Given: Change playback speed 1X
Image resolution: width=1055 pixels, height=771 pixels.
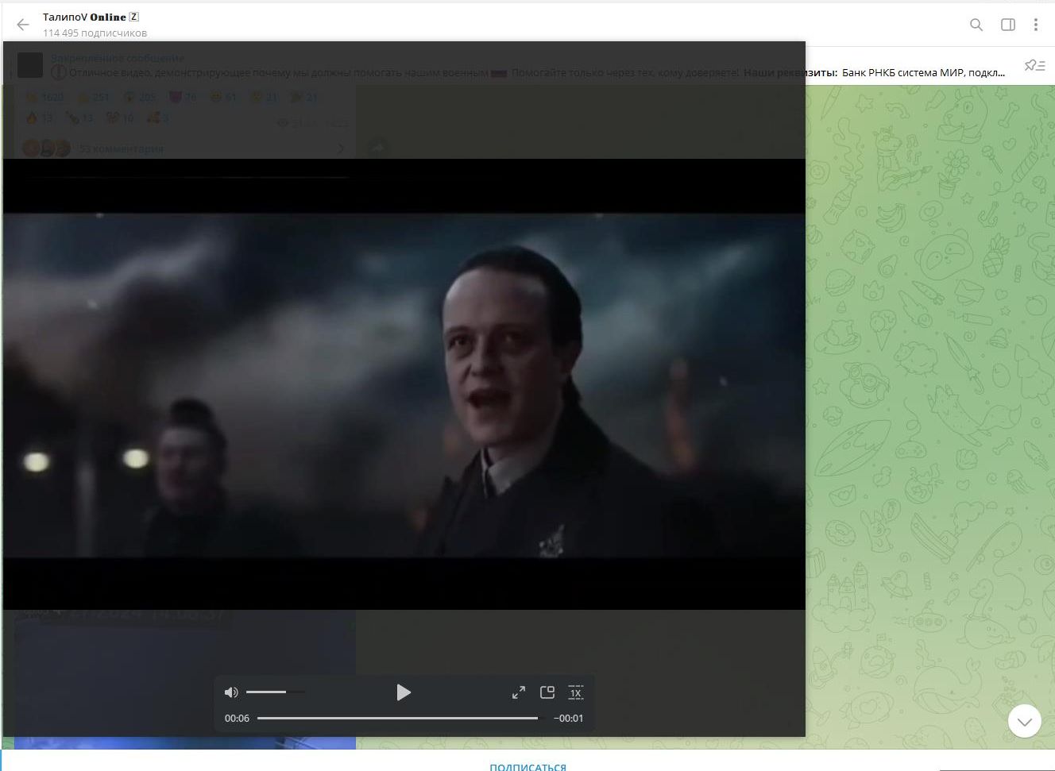Looking at the screenshot, I should 576,692.
